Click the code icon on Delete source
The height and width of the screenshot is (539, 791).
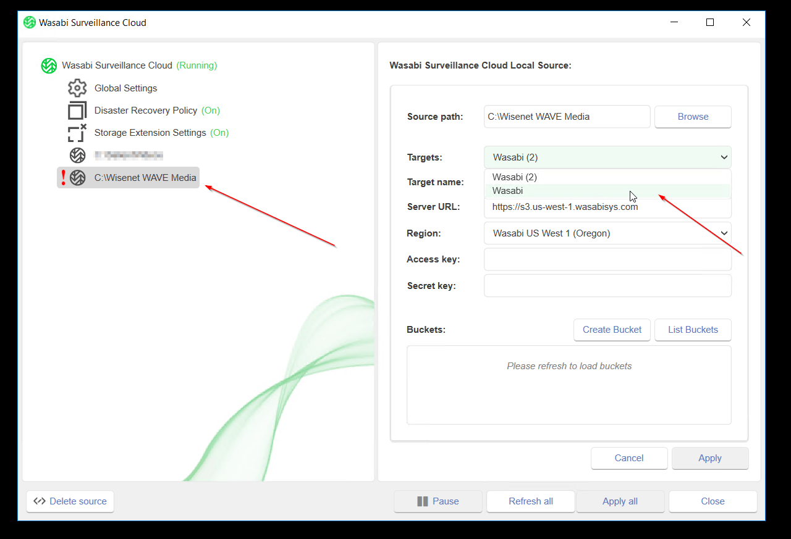click(40, 501)
